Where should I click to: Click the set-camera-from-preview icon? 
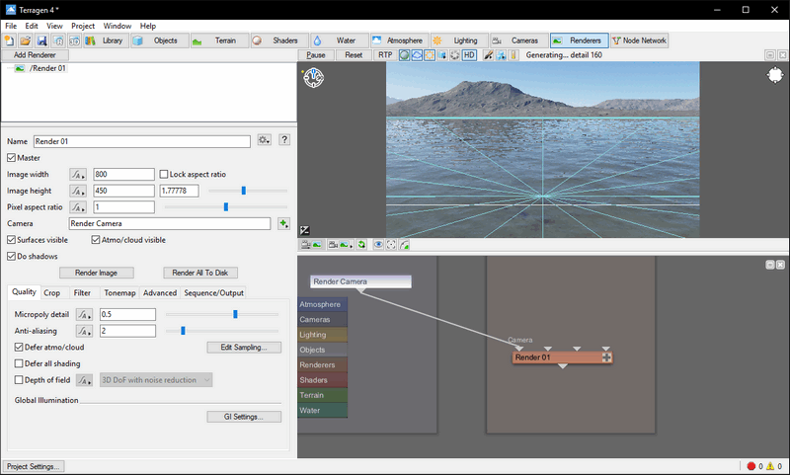click(311, 245)
